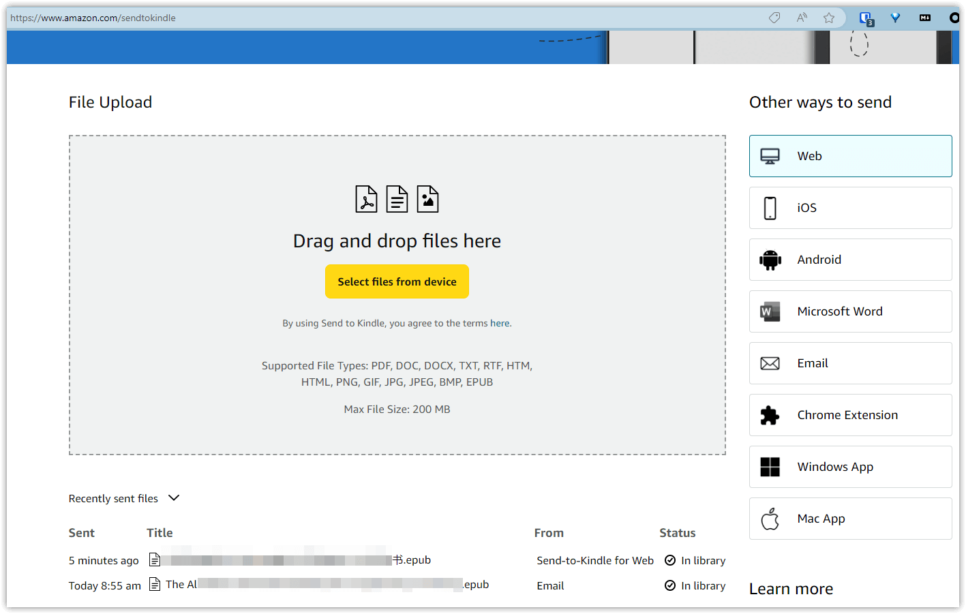The height and width of the screenshot is (614, 966).
Task: Click the PDF file type icon
Action: [366, 199]
